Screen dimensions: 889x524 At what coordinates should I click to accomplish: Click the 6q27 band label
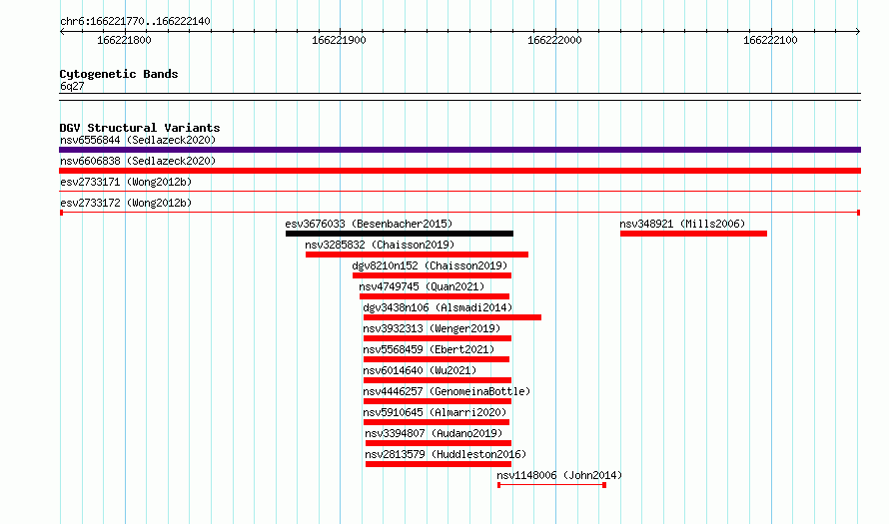(x=72, y=86)
